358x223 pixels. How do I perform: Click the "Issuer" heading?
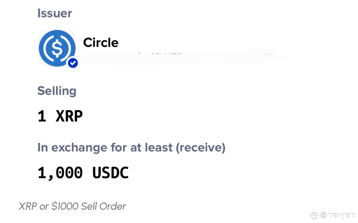54,13
